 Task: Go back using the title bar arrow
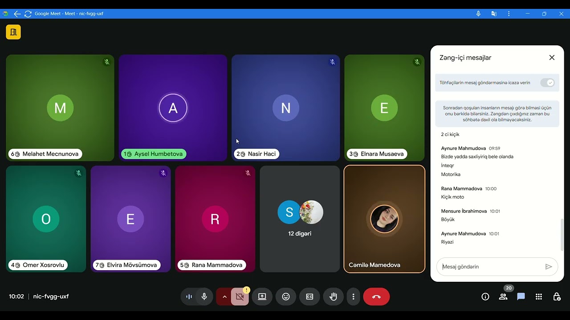17,14
